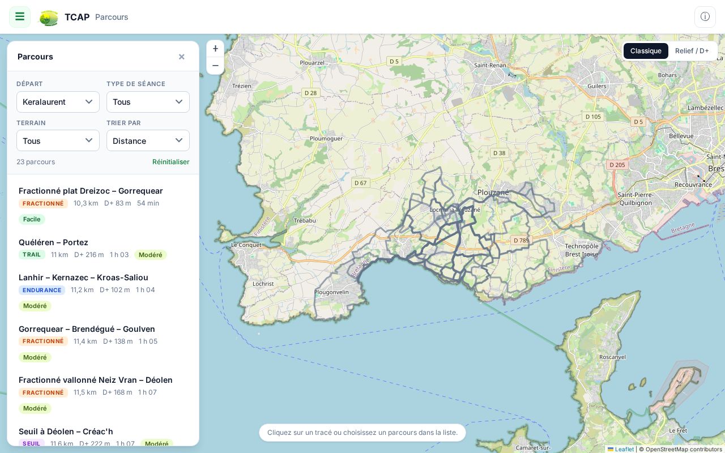Select the Quéléren – Portez route
Viewport: 725px width, 453px height.
[x=103, y=249]
